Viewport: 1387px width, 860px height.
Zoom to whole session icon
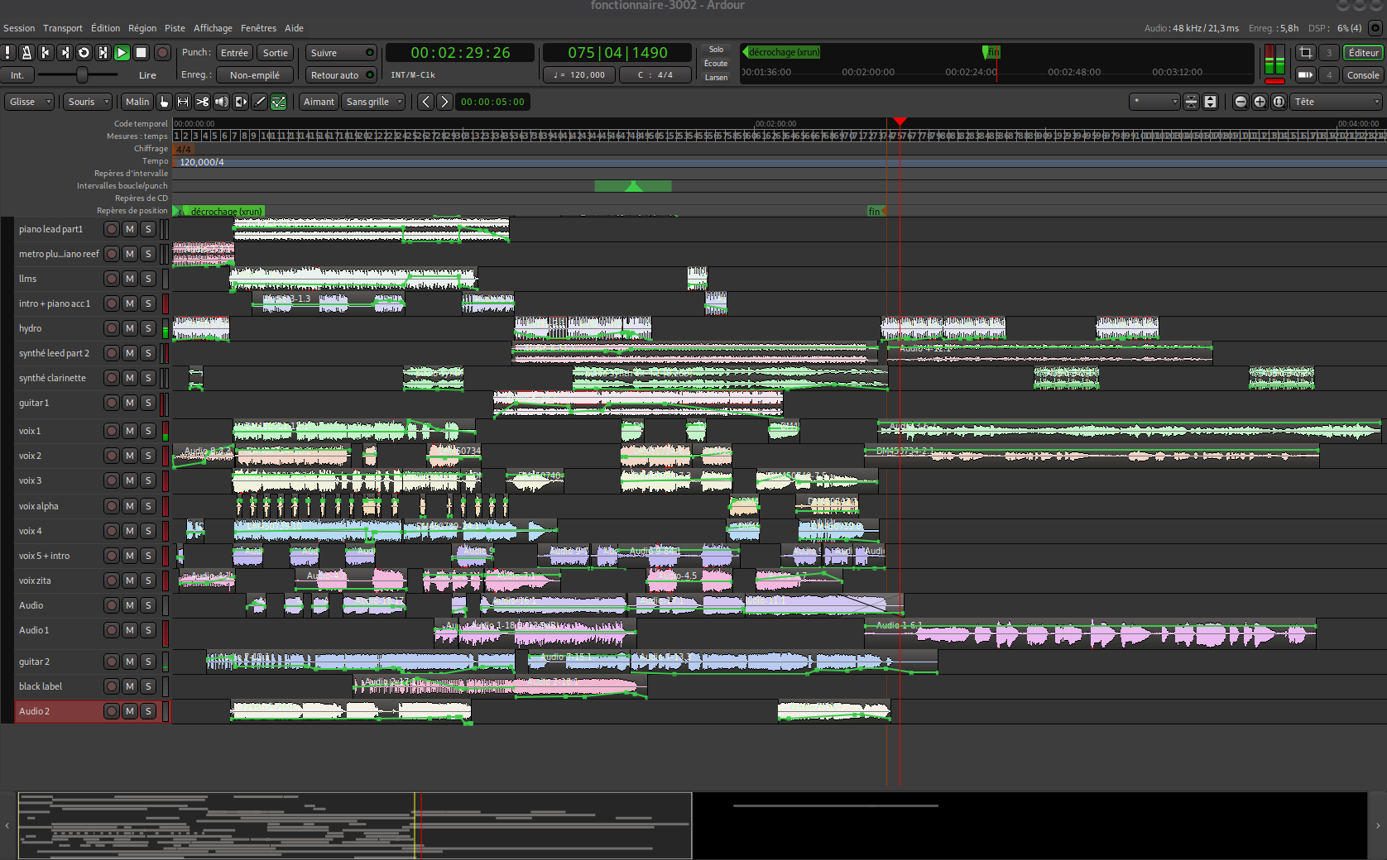[1279, 102]
